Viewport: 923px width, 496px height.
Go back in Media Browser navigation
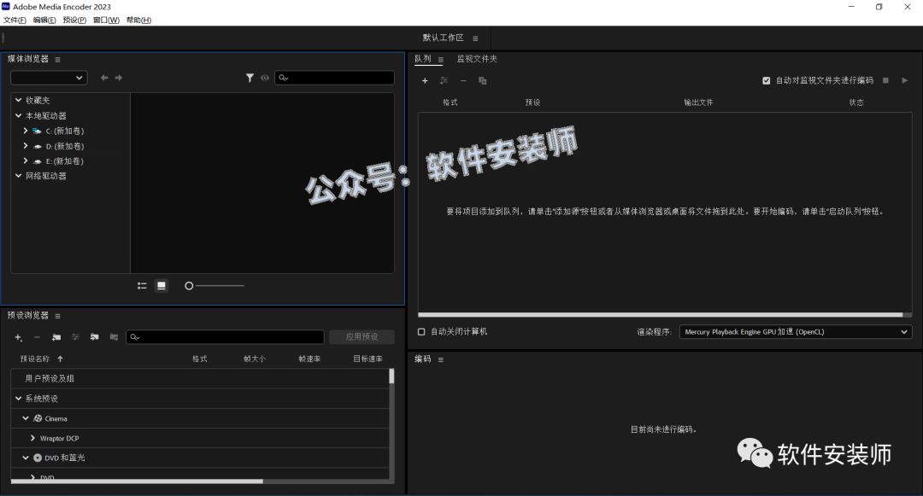(104, 78)
